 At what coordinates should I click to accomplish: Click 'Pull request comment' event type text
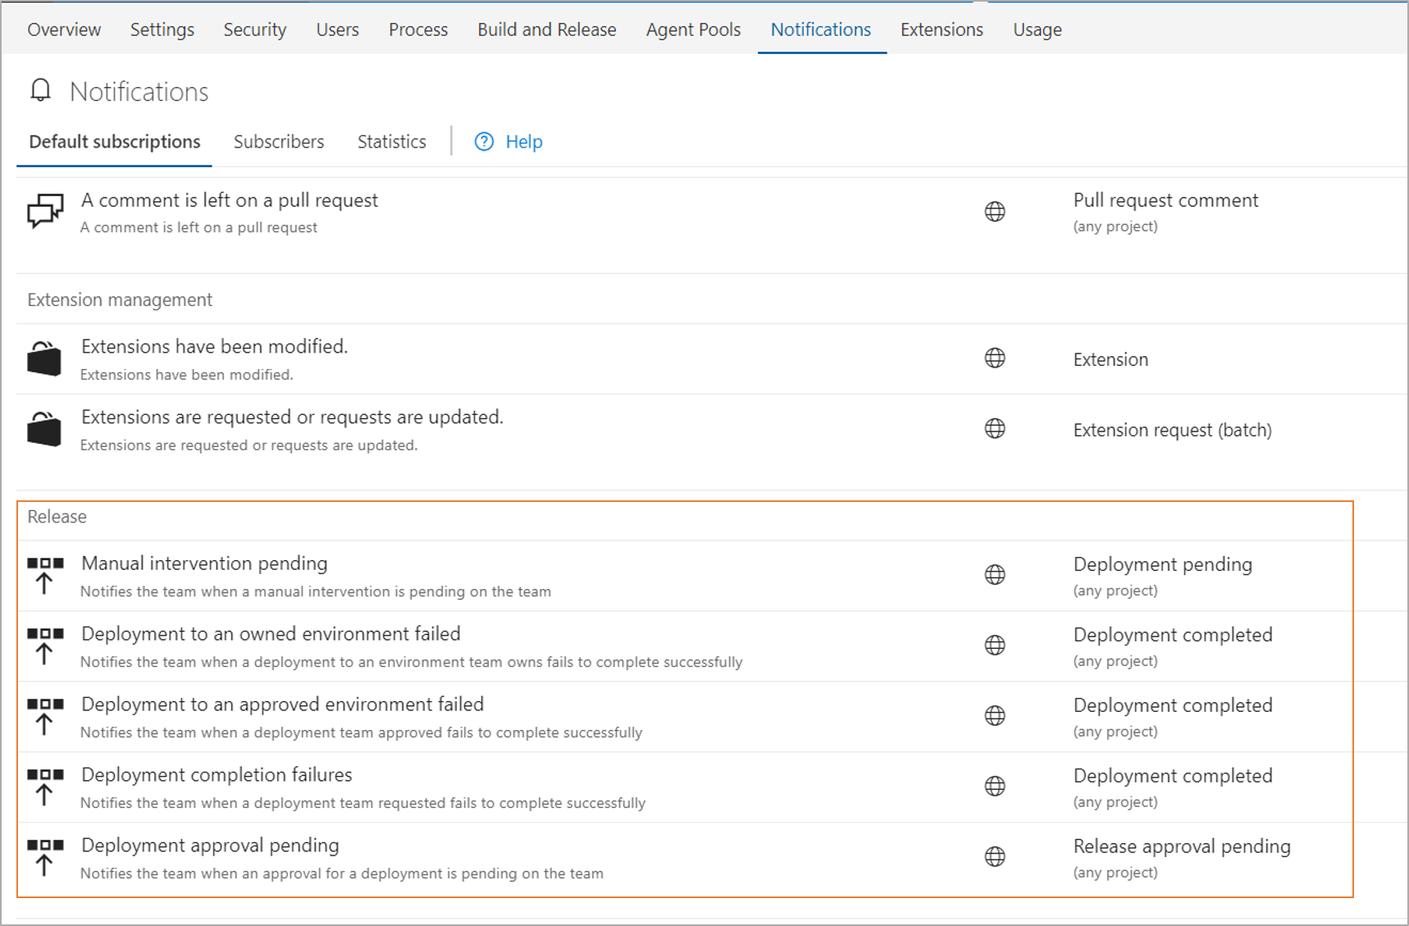click(x=1165, y=200)
